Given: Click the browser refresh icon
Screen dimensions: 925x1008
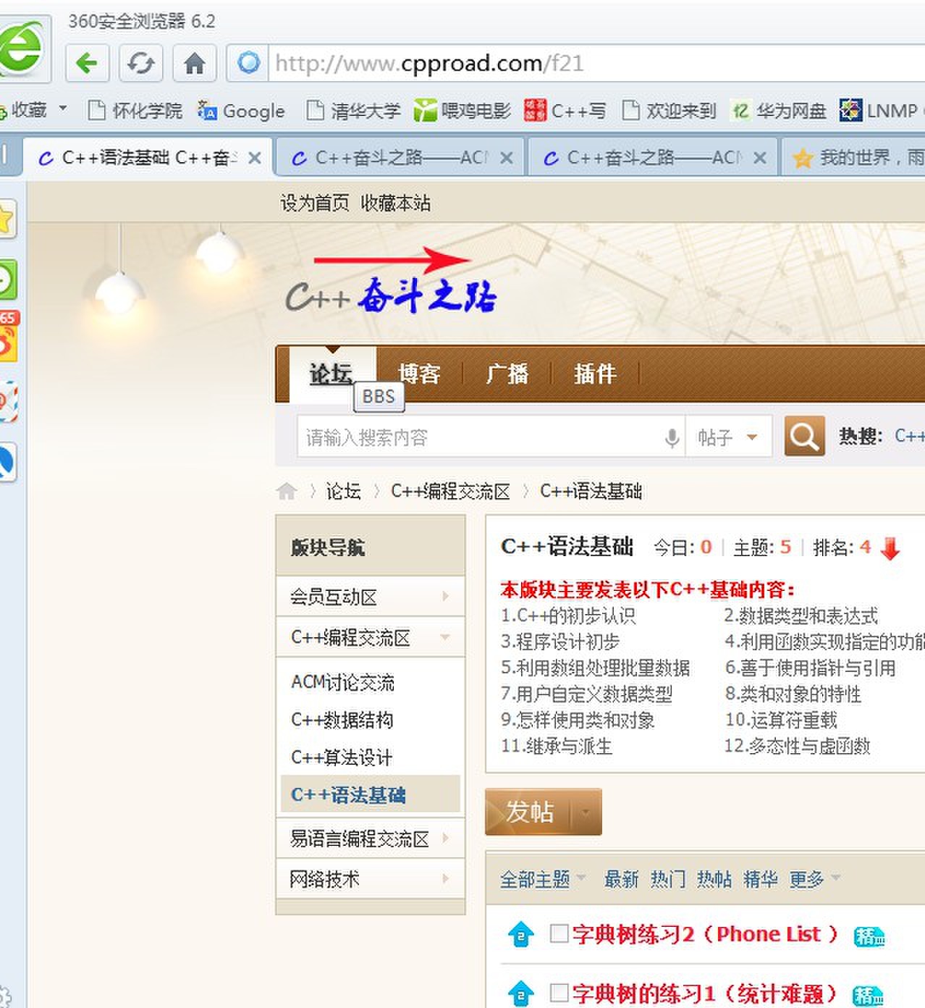Looking at the screenshot, I should click(x=140, y=63).
